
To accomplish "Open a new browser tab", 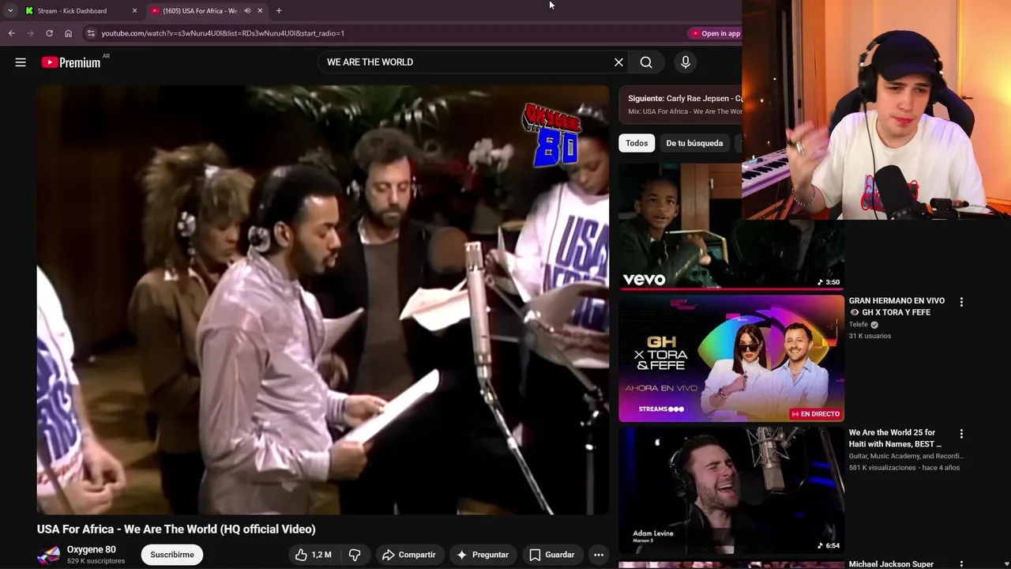I will (x=280, y=10).
